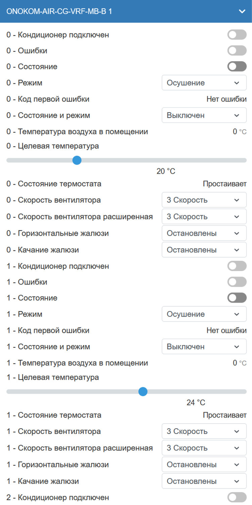
Task: Click the '0 - Целевая температура' slider handle
Action: click(x=77, y=160)
